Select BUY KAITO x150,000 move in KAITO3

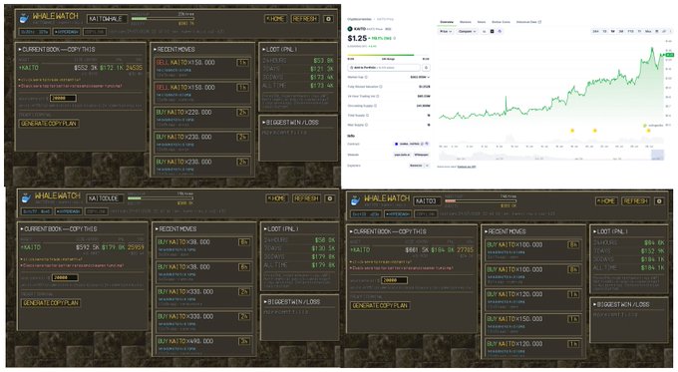click(x=532, y=325)
